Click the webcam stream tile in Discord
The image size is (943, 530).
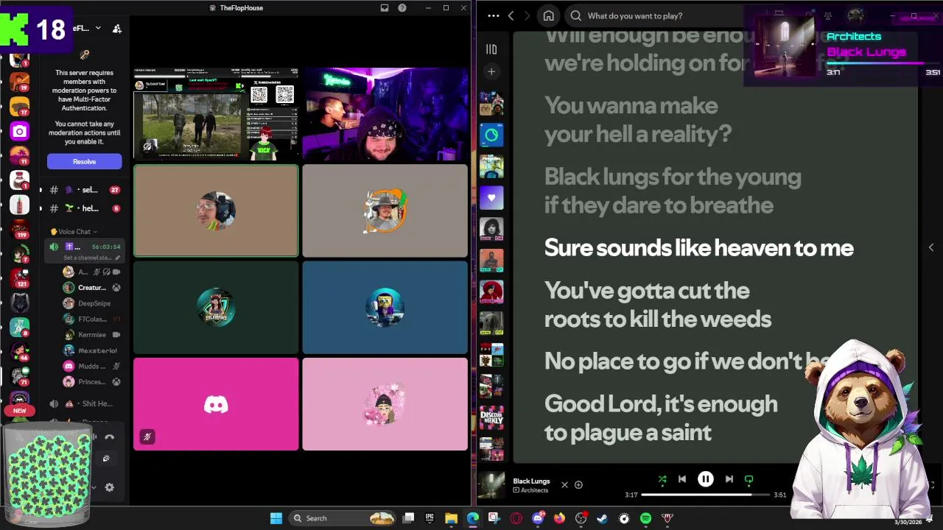click(x=385, y=114)
